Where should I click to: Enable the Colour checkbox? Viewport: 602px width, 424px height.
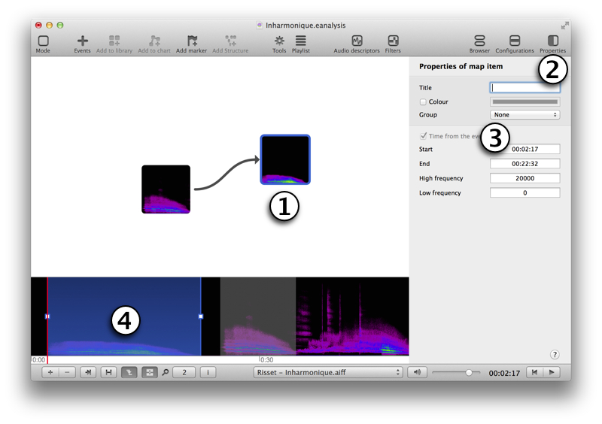click(423, 101)
